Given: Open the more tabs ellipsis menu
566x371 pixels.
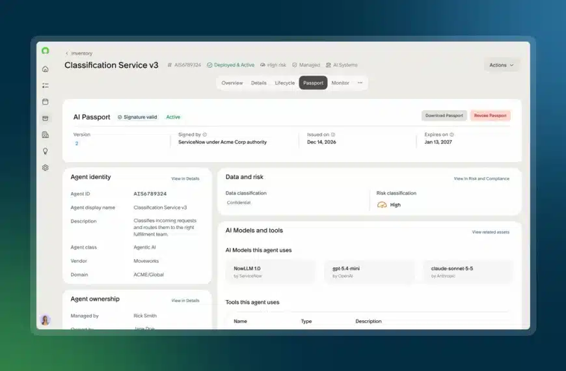Looking at the screenshot, I should pyautogui.click(x=360, y=83).
